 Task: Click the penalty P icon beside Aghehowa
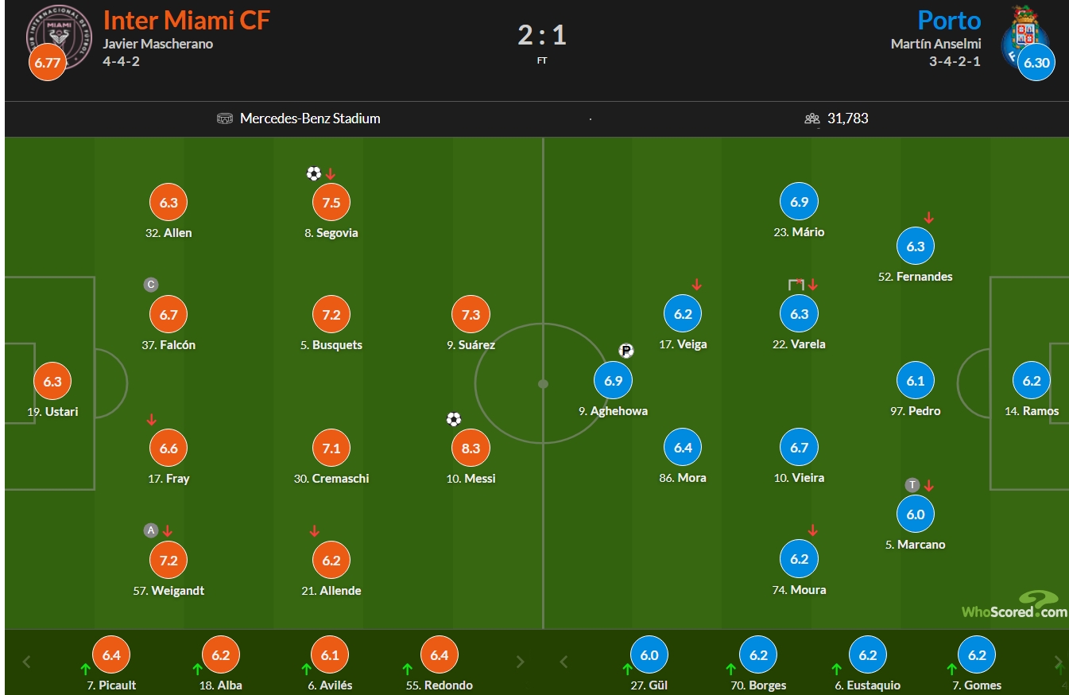pyautogui.click(x=626, y=351)
